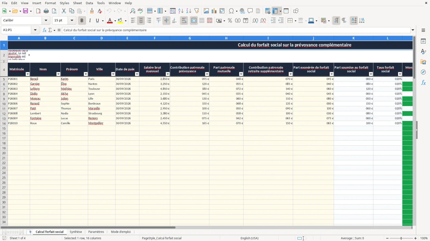Screen dimensions: 430x241
Task: Increase the cell indent
Action: click(x=273, y=21)
